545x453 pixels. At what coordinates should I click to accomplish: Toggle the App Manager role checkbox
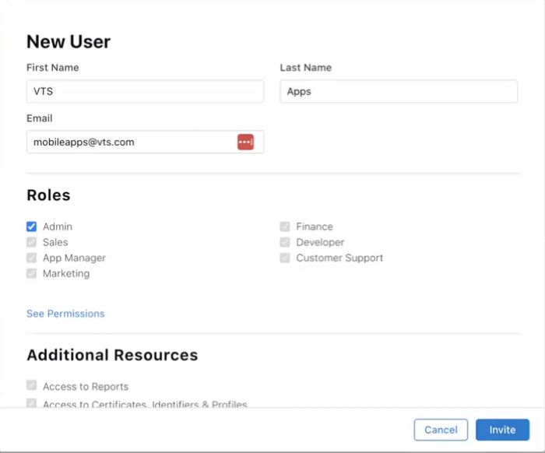point(31,258)
